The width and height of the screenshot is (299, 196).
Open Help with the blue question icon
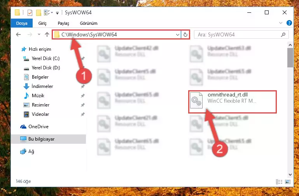[x=289, y=23]
